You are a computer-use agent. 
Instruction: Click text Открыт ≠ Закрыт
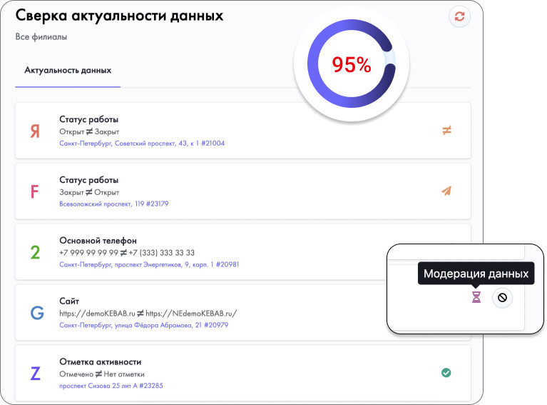click(89, 131)
